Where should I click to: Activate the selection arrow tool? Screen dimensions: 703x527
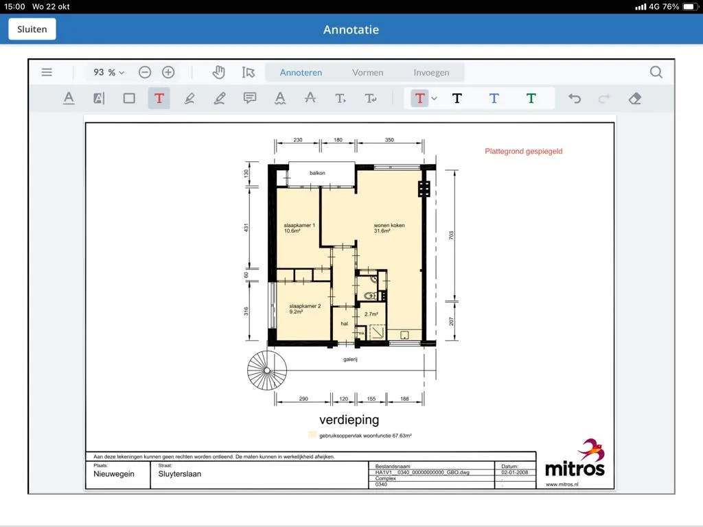point(248,72)
